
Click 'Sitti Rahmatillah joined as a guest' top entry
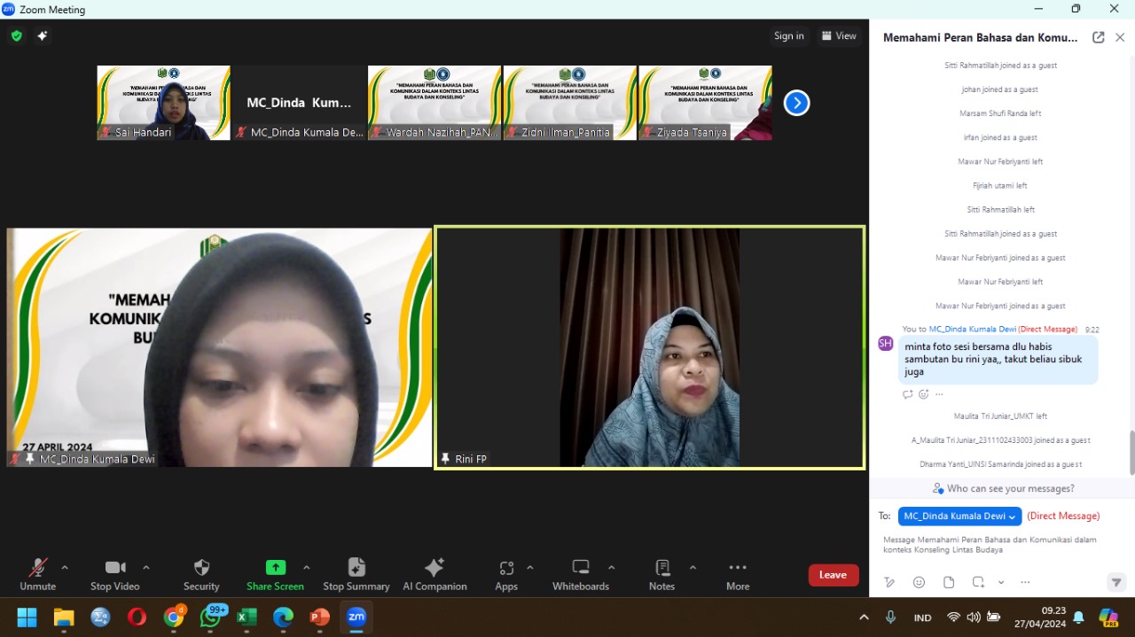[x=1000, y=66]
